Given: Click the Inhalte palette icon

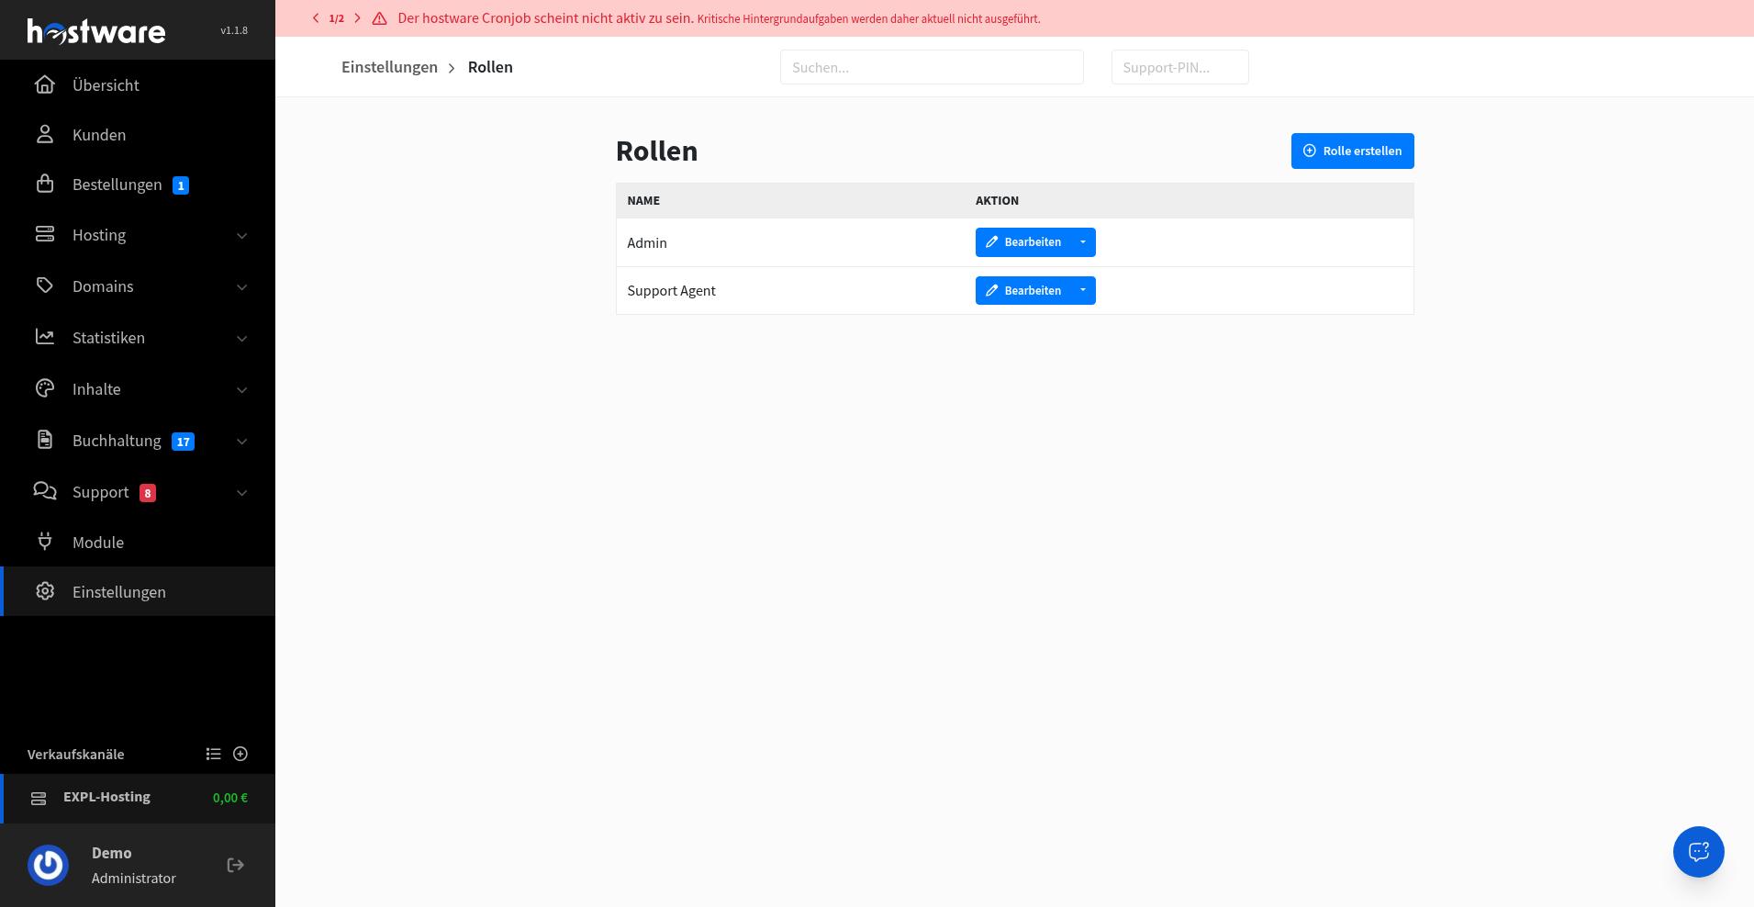Looking at the screenshot, I should [x=44, y=388].
